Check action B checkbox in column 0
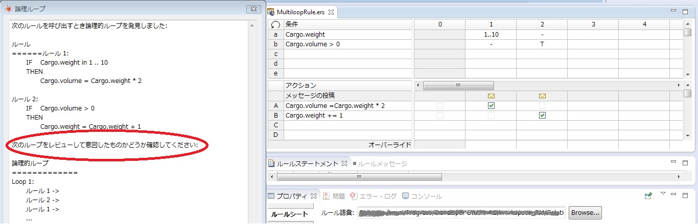 pyautogui.click(x=440, y=116)
